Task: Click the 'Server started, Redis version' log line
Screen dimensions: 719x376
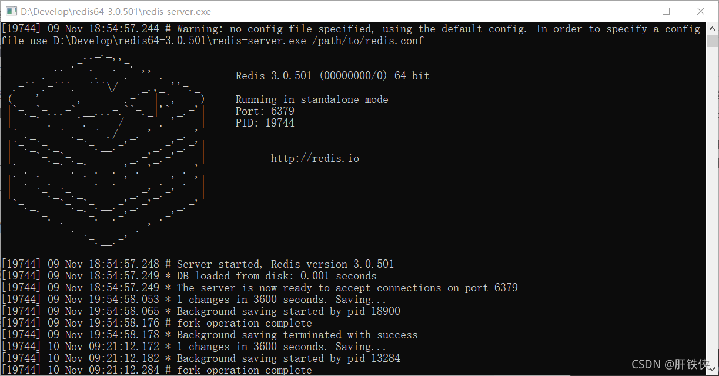Action: (x=198, y=264)
